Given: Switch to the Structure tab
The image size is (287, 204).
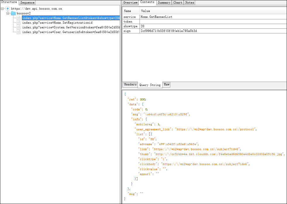Looking at the screenshot, I should pyautogui.click(x=9, y=2).
